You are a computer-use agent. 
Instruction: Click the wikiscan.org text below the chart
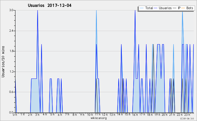[x=98, y=118]
